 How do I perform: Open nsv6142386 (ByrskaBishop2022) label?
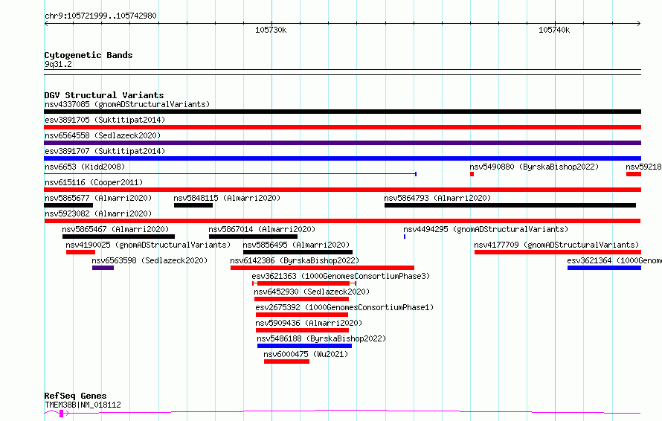tap(295, 260)
